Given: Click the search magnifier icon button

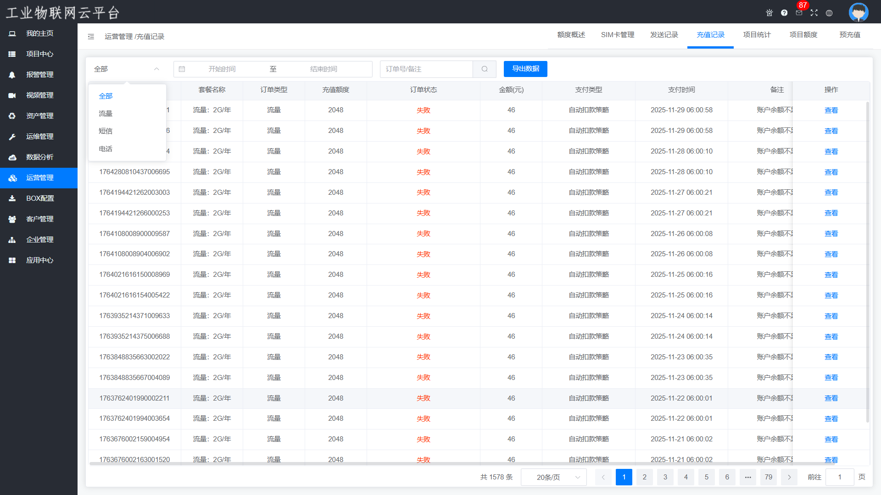Looking at the screenshot, I should coord(485,69).
